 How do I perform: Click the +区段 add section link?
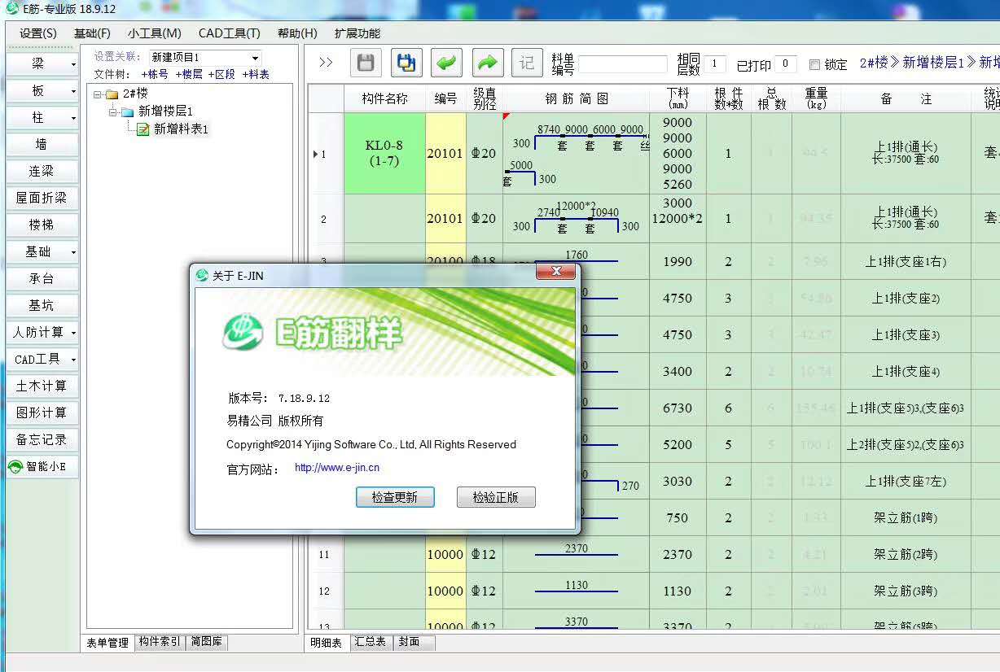pyautogui.click(x=222, y=74)
